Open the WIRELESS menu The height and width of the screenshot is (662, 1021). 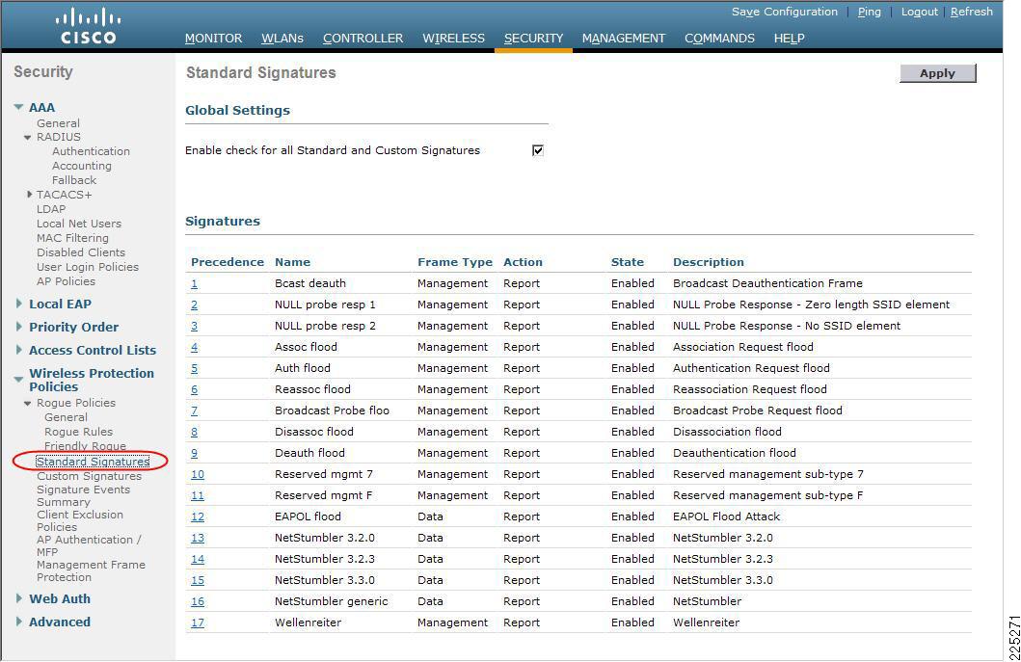click(454, 39)
